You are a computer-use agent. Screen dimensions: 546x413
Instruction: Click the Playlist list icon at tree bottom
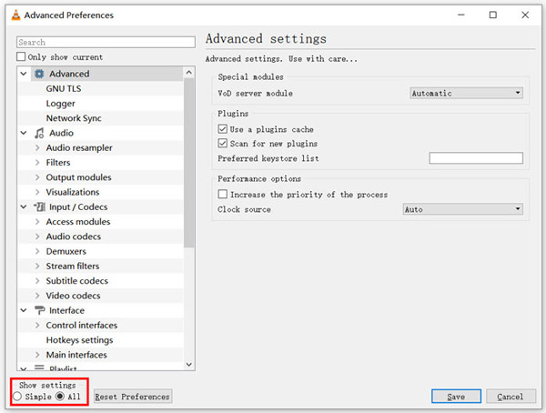coord(39,368)
